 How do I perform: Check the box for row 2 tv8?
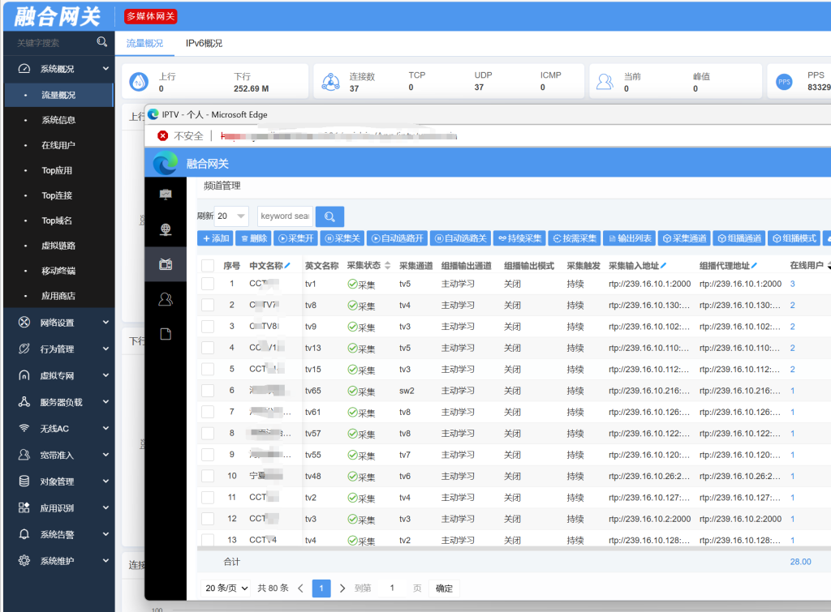[x=208, y=305]
